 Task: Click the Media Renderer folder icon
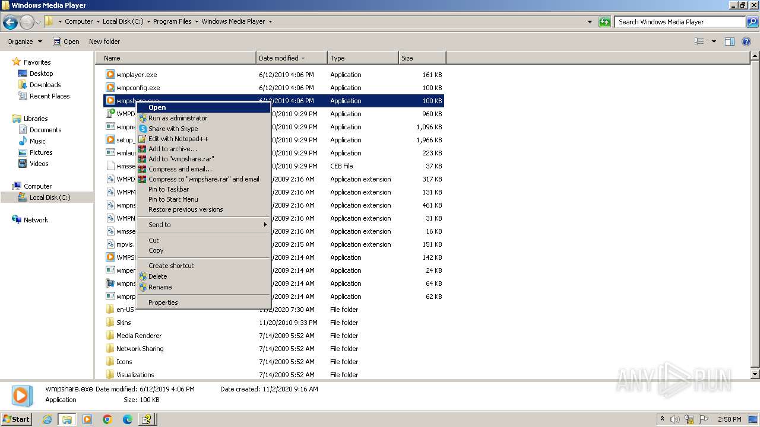(x=110, y=336)
